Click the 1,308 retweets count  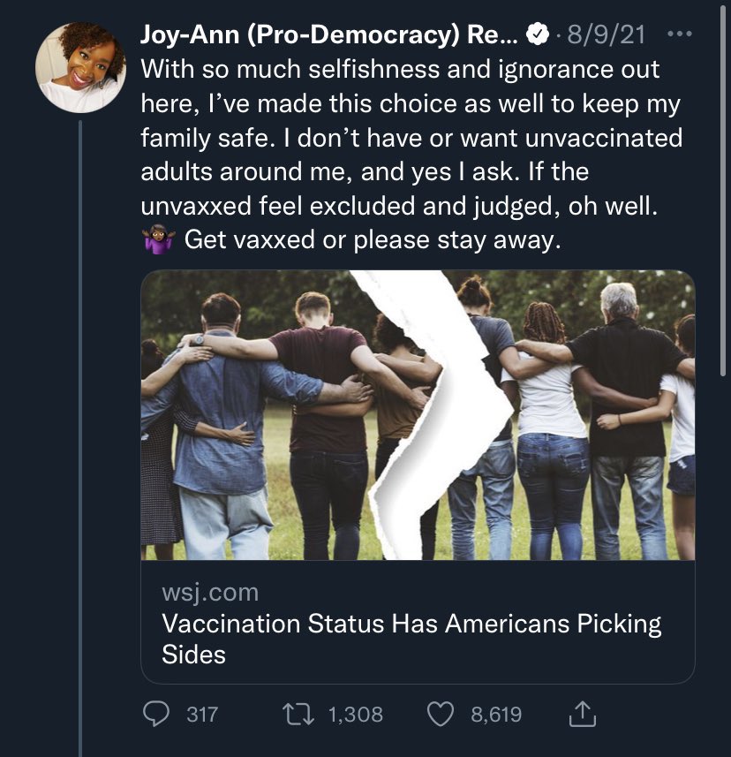tap(356, 714)
